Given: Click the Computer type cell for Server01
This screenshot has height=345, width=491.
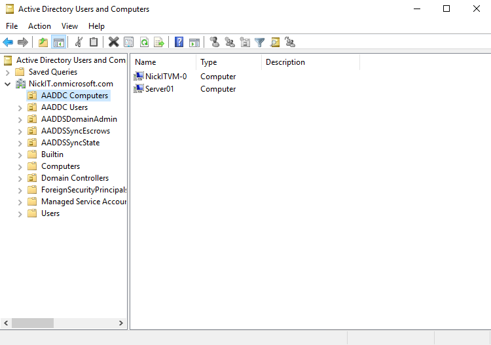Looking at the screenshot, I should point(218,89).
